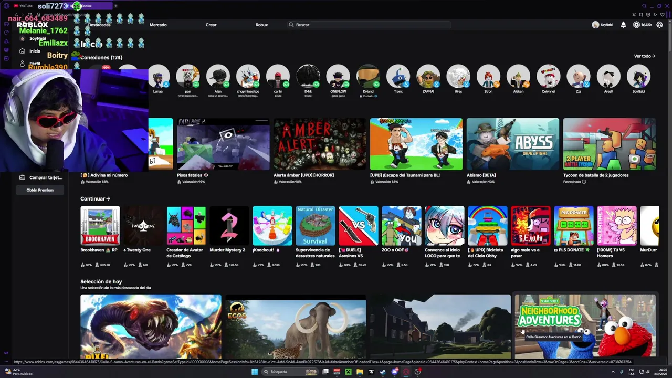
Task: Open Roblox settings gear icon
Action: [660, 25]
